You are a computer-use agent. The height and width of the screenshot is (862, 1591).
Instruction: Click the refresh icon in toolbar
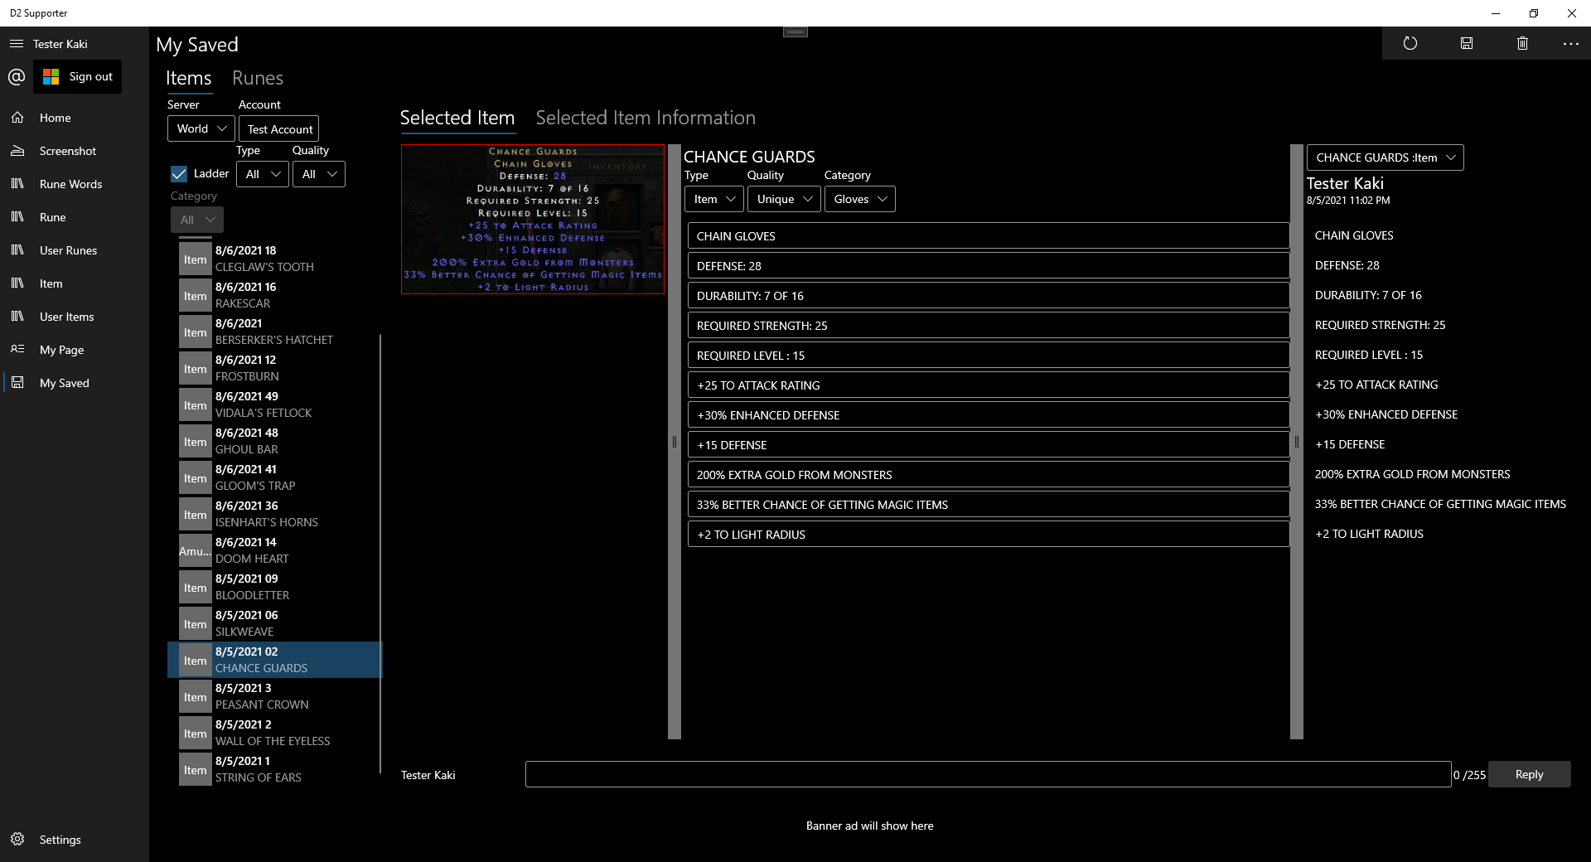[x=1410, y=43]
